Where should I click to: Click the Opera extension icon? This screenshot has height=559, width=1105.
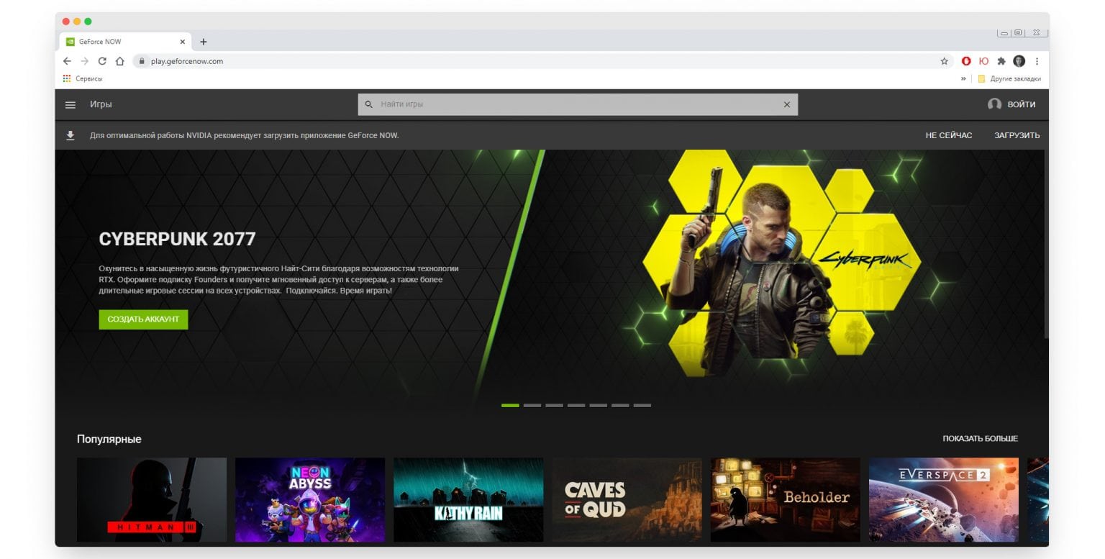pos(966,61)
